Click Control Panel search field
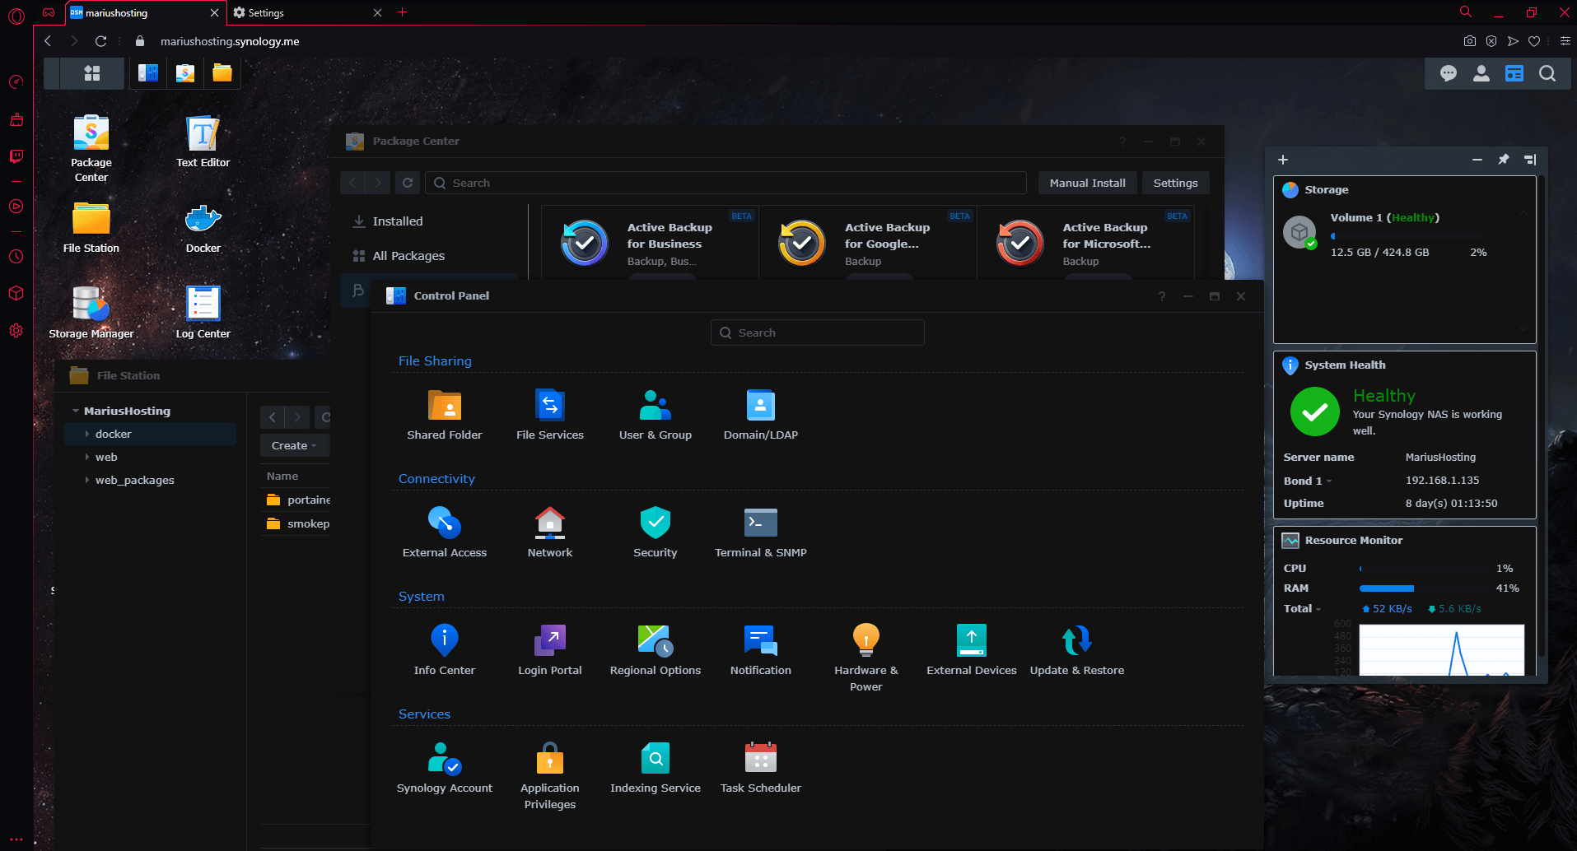The height and width of the screenshot is (851, 1577). point(818,332)
